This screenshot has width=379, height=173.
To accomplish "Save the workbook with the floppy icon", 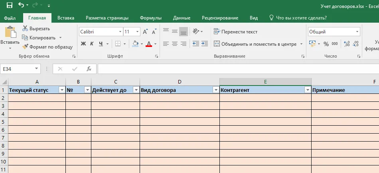I will click(x=10, y=5).
